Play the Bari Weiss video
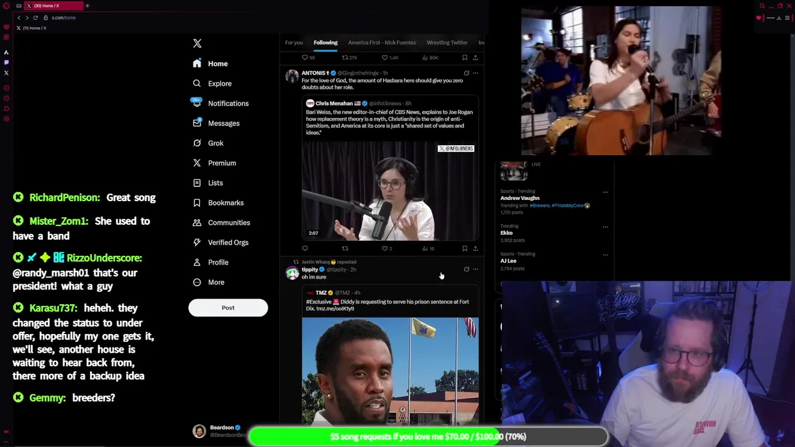 (390, 191)
